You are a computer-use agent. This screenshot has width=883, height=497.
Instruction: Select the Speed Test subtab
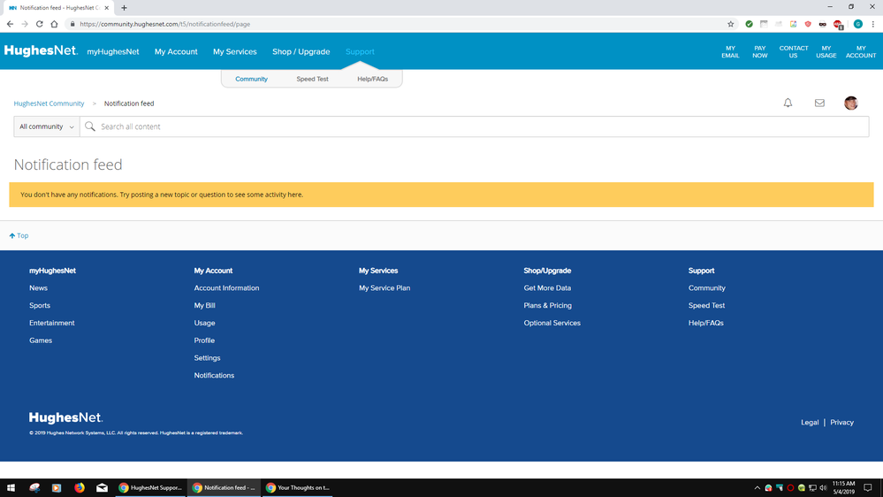point(312,79)
